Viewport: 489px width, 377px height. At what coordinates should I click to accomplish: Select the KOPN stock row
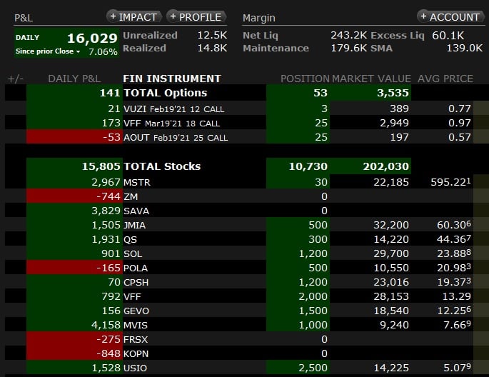[247, 353]
